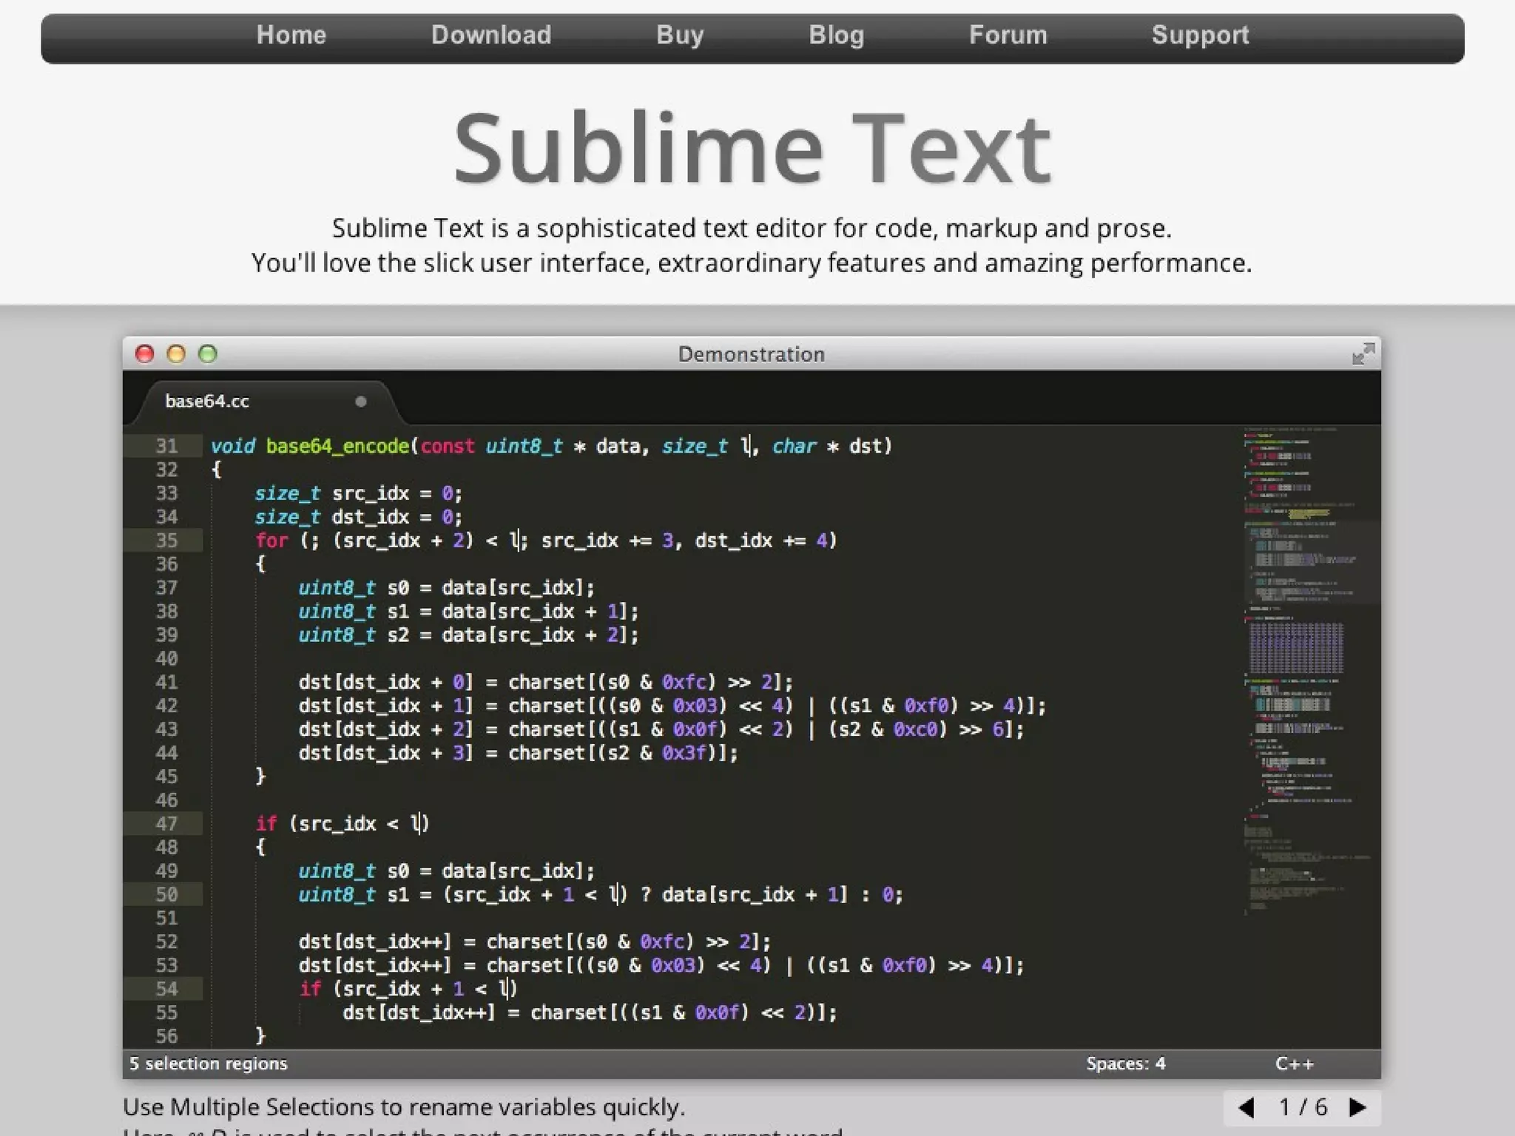Go to the Download page
This screenshot has height=1136, width=1515.
[x=491, y=35]
